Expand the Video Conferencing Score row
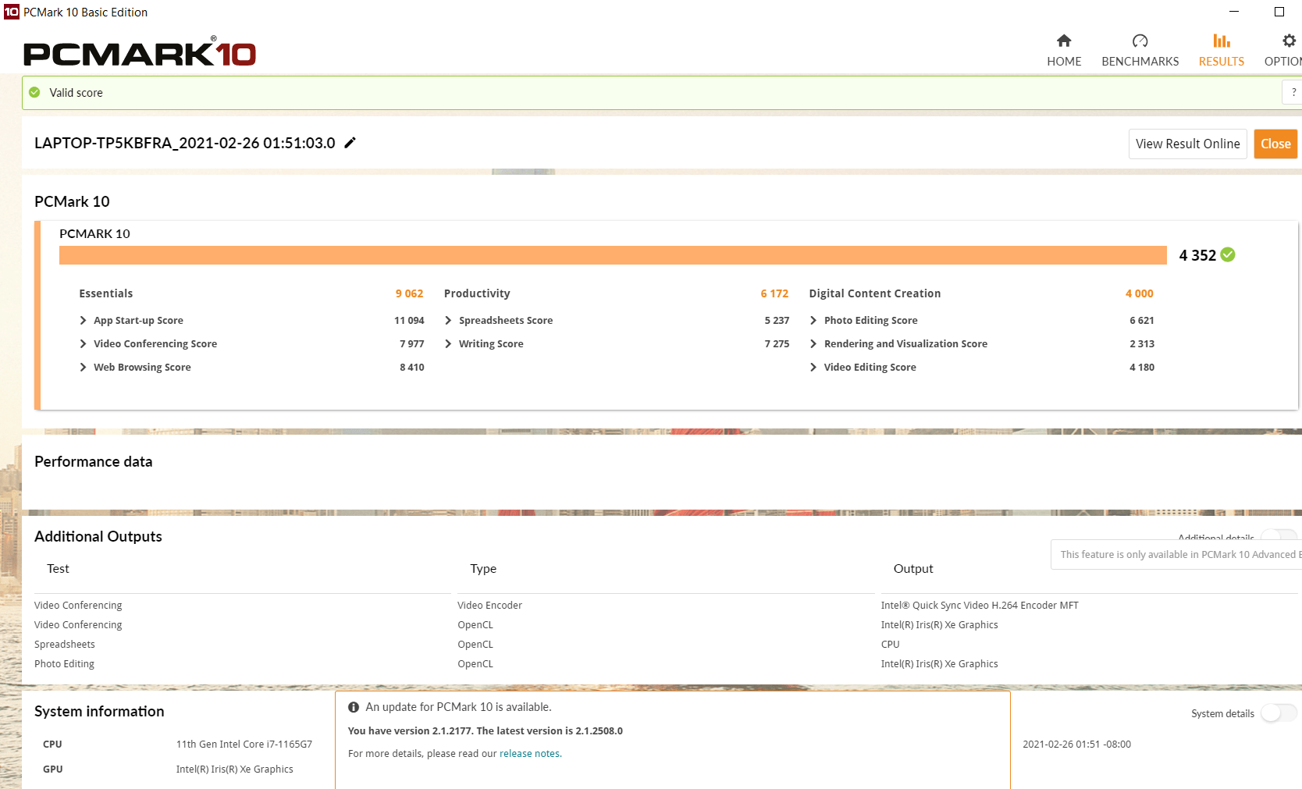 tap(84, 344)
